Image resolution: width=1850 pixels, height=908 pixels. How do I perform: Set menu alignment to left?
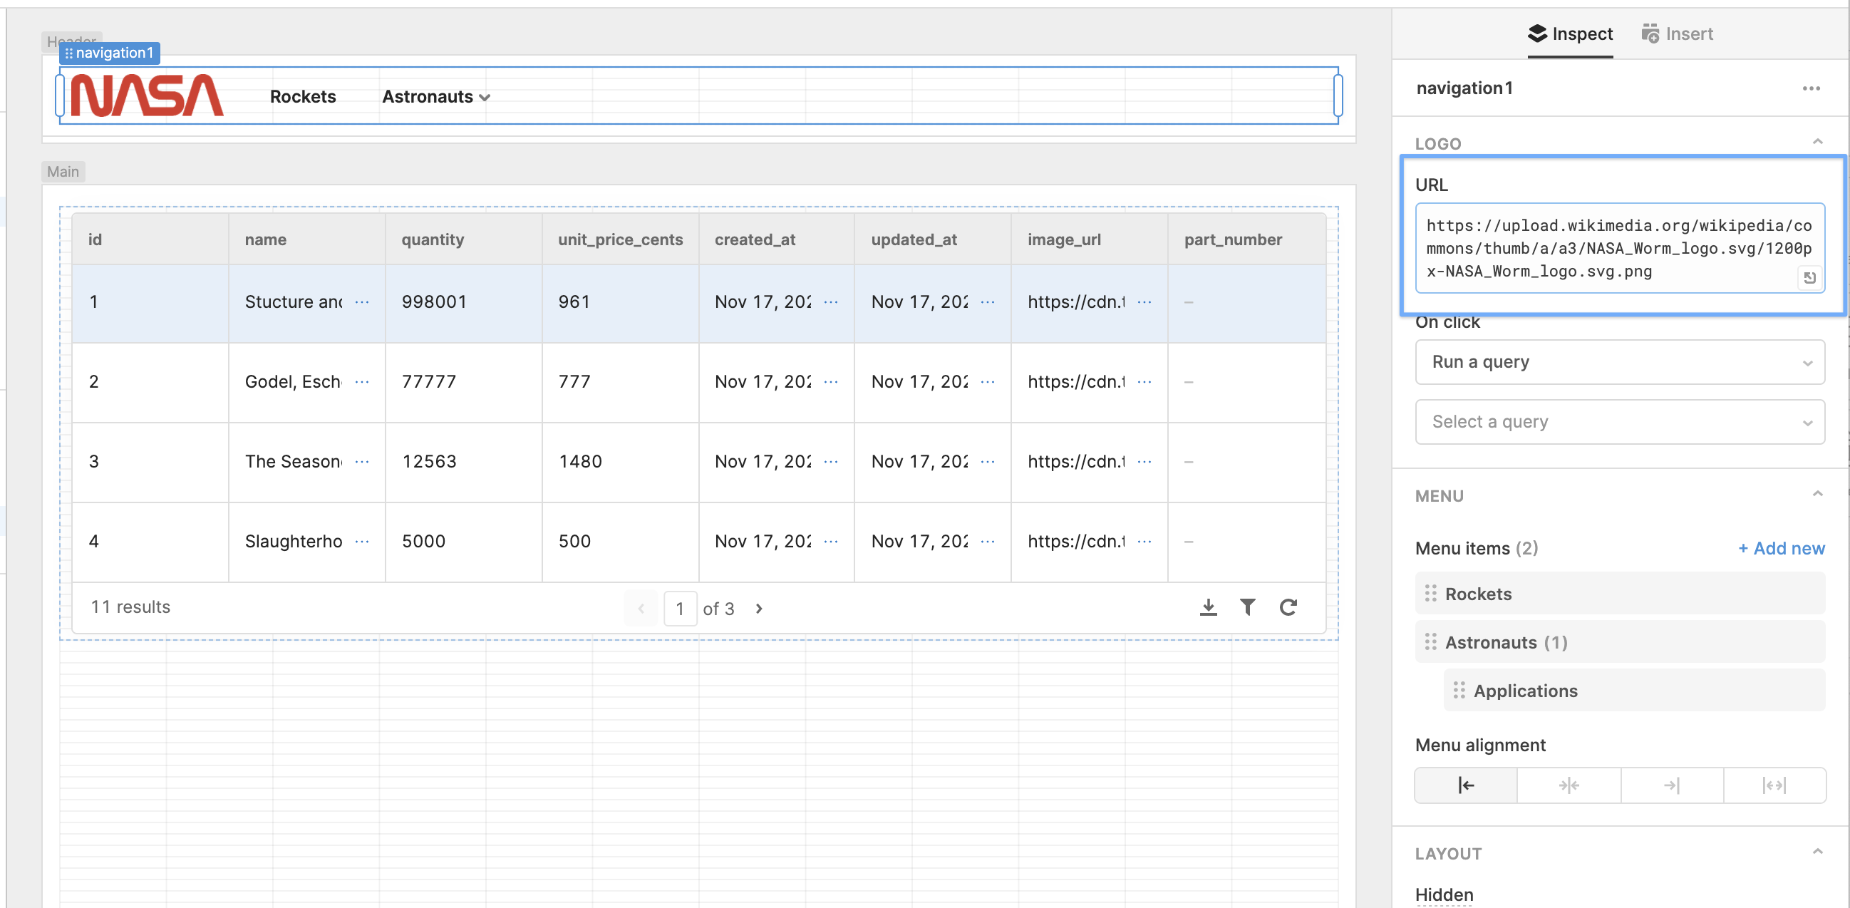tap(1466, 785)
